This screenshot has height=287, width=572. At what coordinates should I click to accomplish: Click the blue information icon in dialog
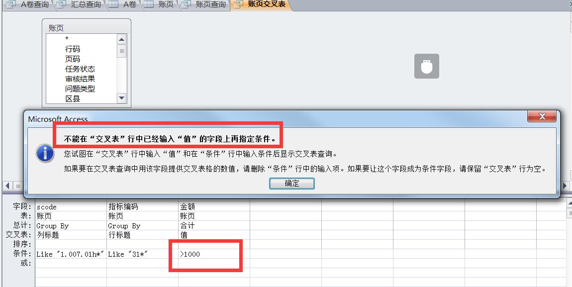[45, 153]
